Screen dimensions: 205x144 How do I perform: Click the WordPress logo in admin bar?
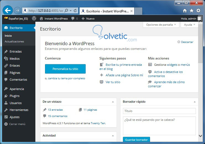pos(34,18)
